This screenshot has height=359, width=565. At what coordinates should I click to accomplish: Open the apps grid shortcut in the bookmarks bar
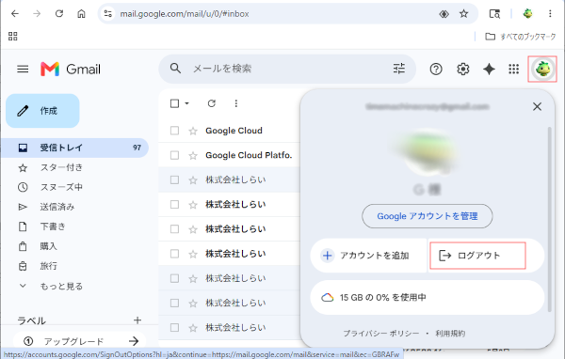click(13, 36)
